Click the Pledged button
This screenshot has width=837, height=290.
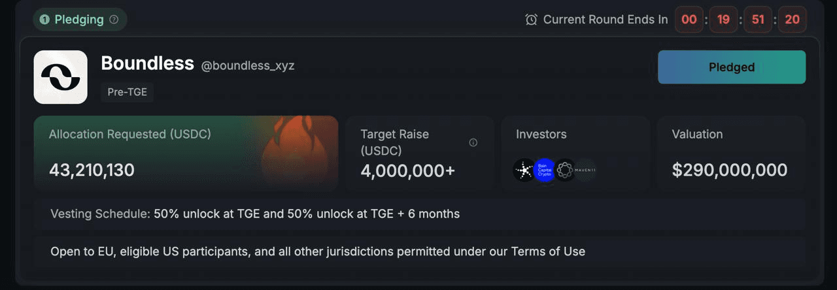(x=732, y=67)
